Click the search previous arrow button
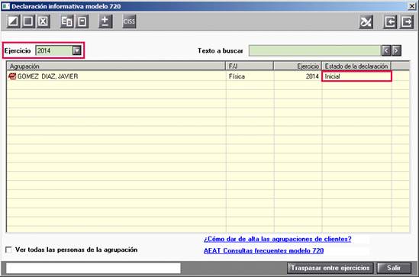 [x=386, y=50]
